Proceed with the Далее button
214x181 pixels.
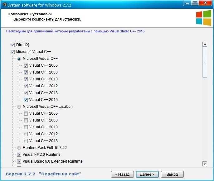147,174
